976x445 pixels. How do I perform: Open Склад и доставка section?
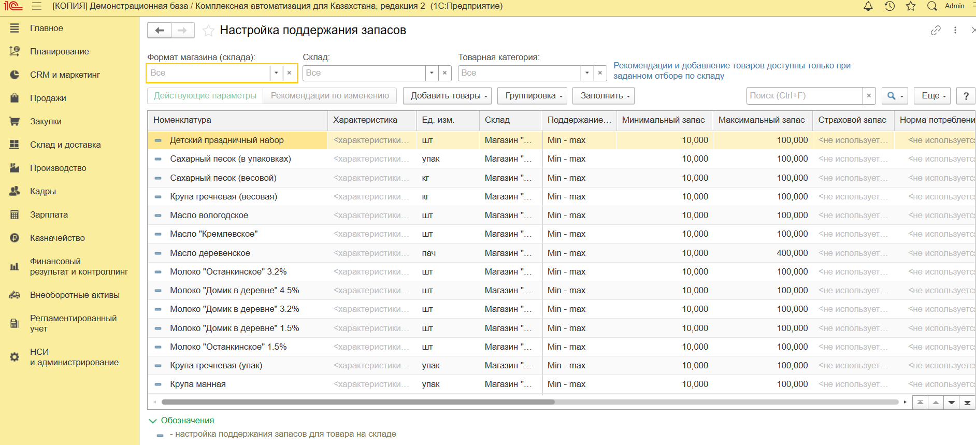(65, 145)
